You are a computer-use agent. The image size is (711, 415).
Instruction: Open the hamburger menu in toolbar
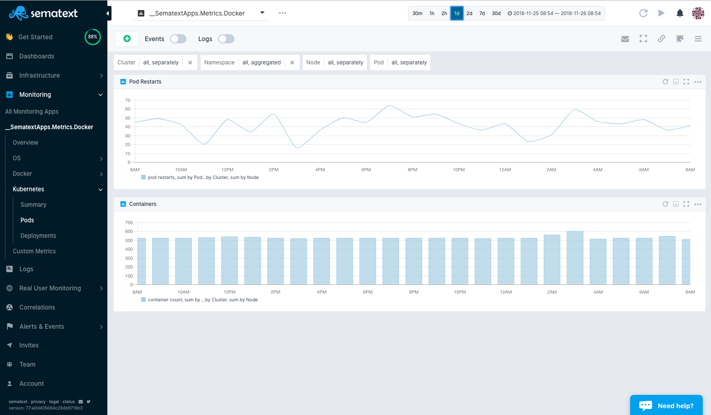coord(698,39)
